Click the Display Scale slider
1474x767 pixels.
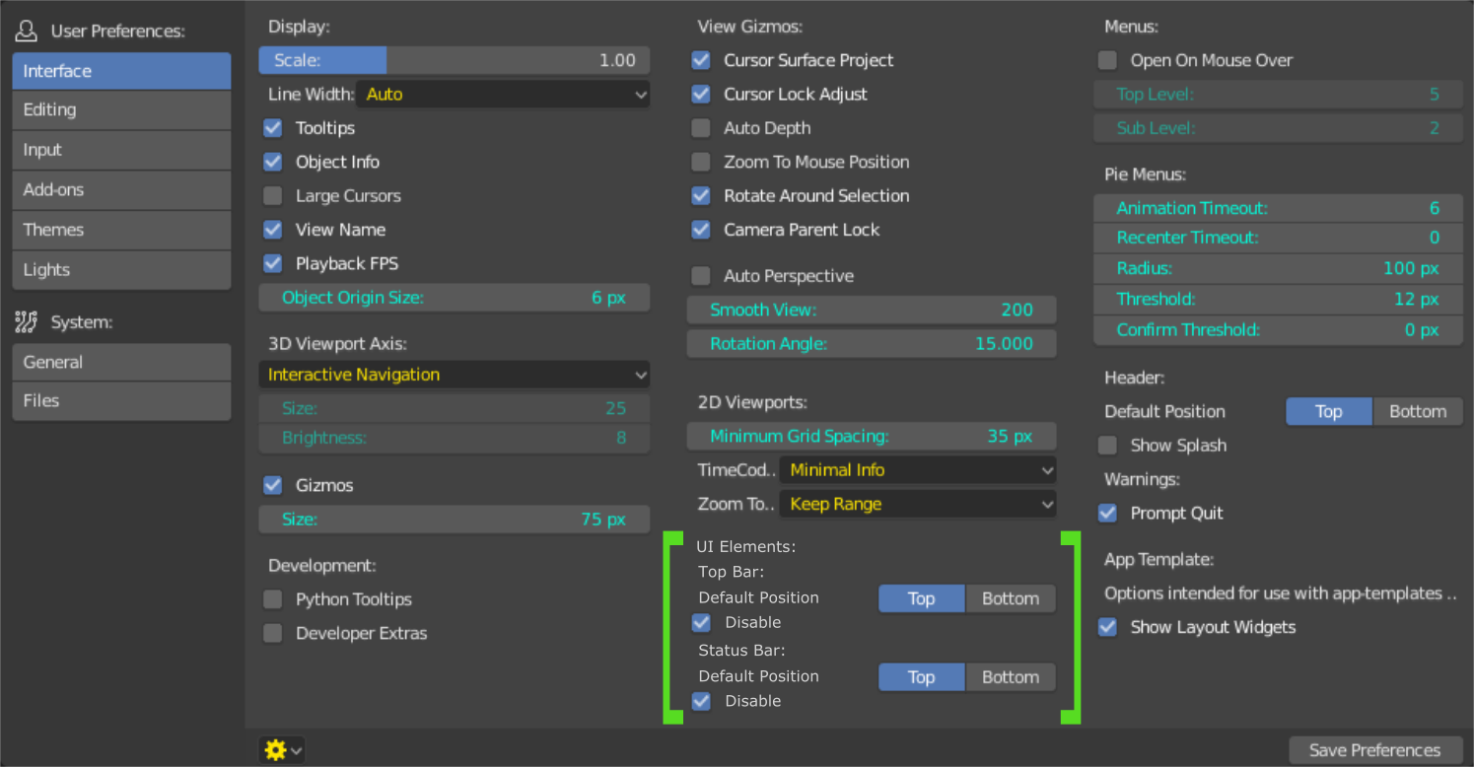tap(455, 60)
